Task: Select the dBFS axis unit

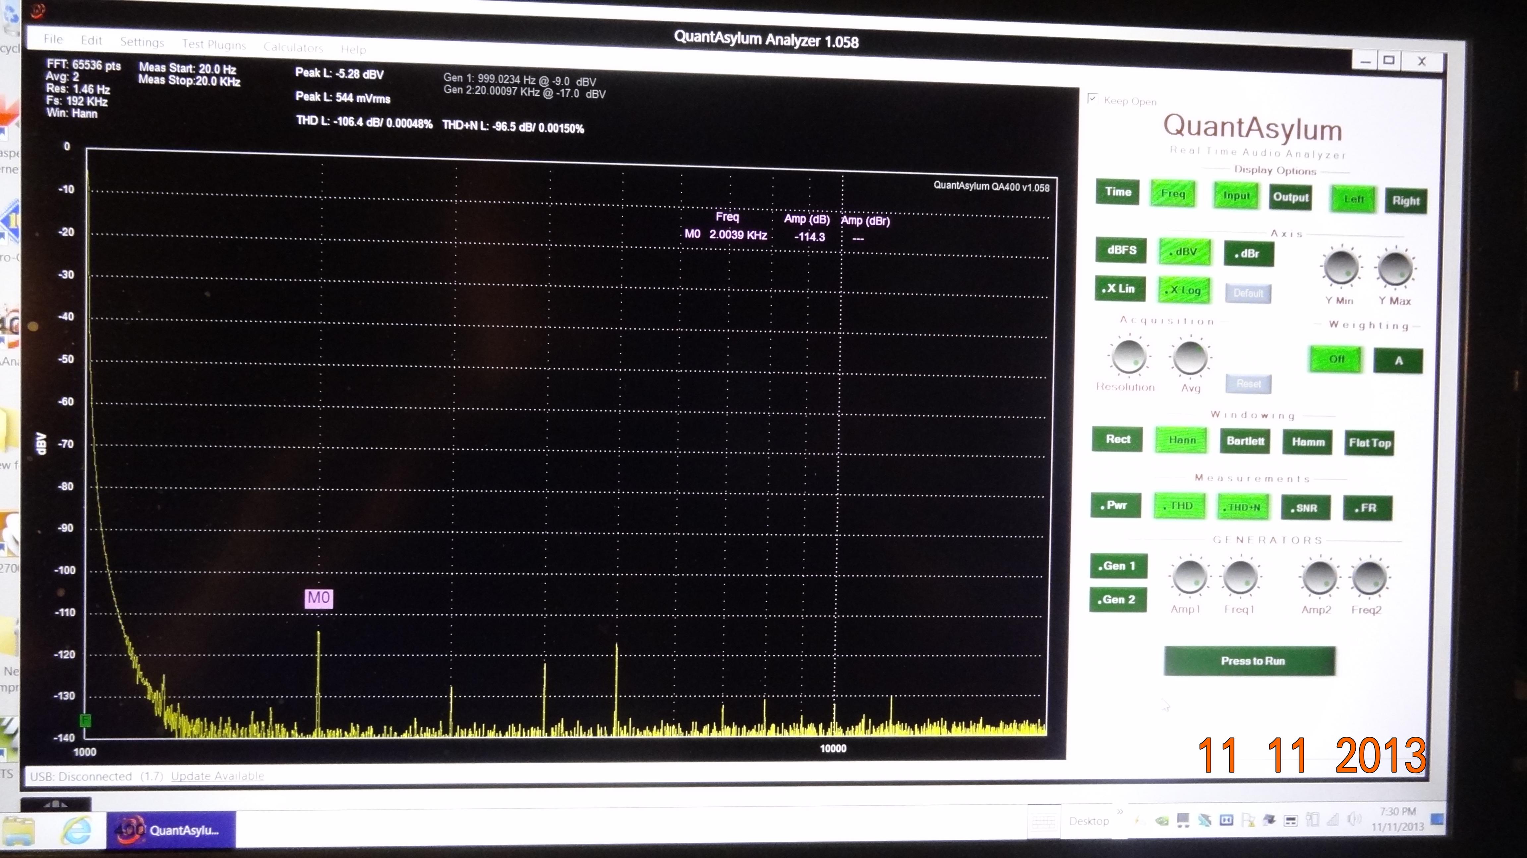Action: click(x=1122, y=250)
